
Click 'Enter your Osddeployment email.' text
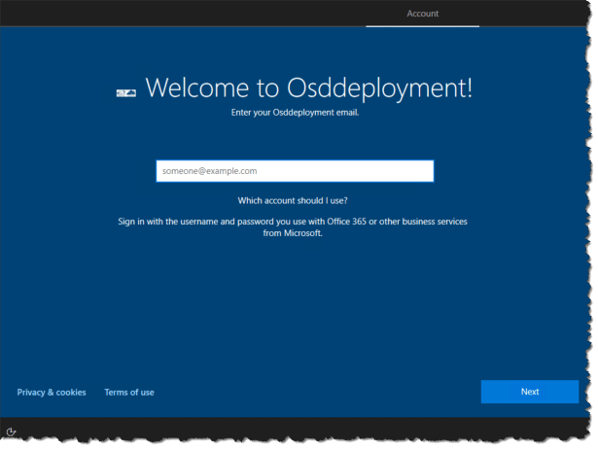(x=295, y=113)
